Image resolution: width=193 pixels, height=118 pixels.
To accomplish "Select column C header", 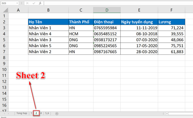I will click(81, 10).
